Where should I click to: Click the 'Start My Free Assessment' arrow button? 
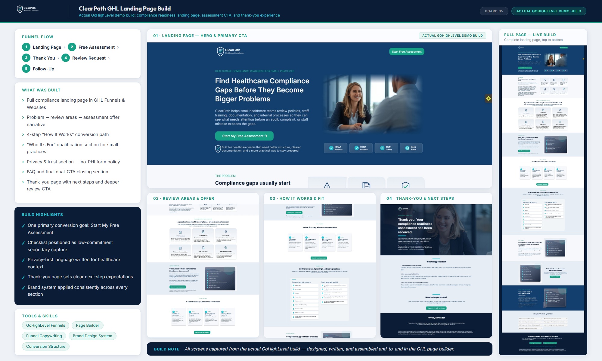tap(244, 136)
